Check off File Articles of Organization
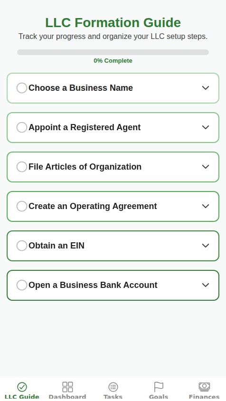The image size is (226, 401). [22, 167]
